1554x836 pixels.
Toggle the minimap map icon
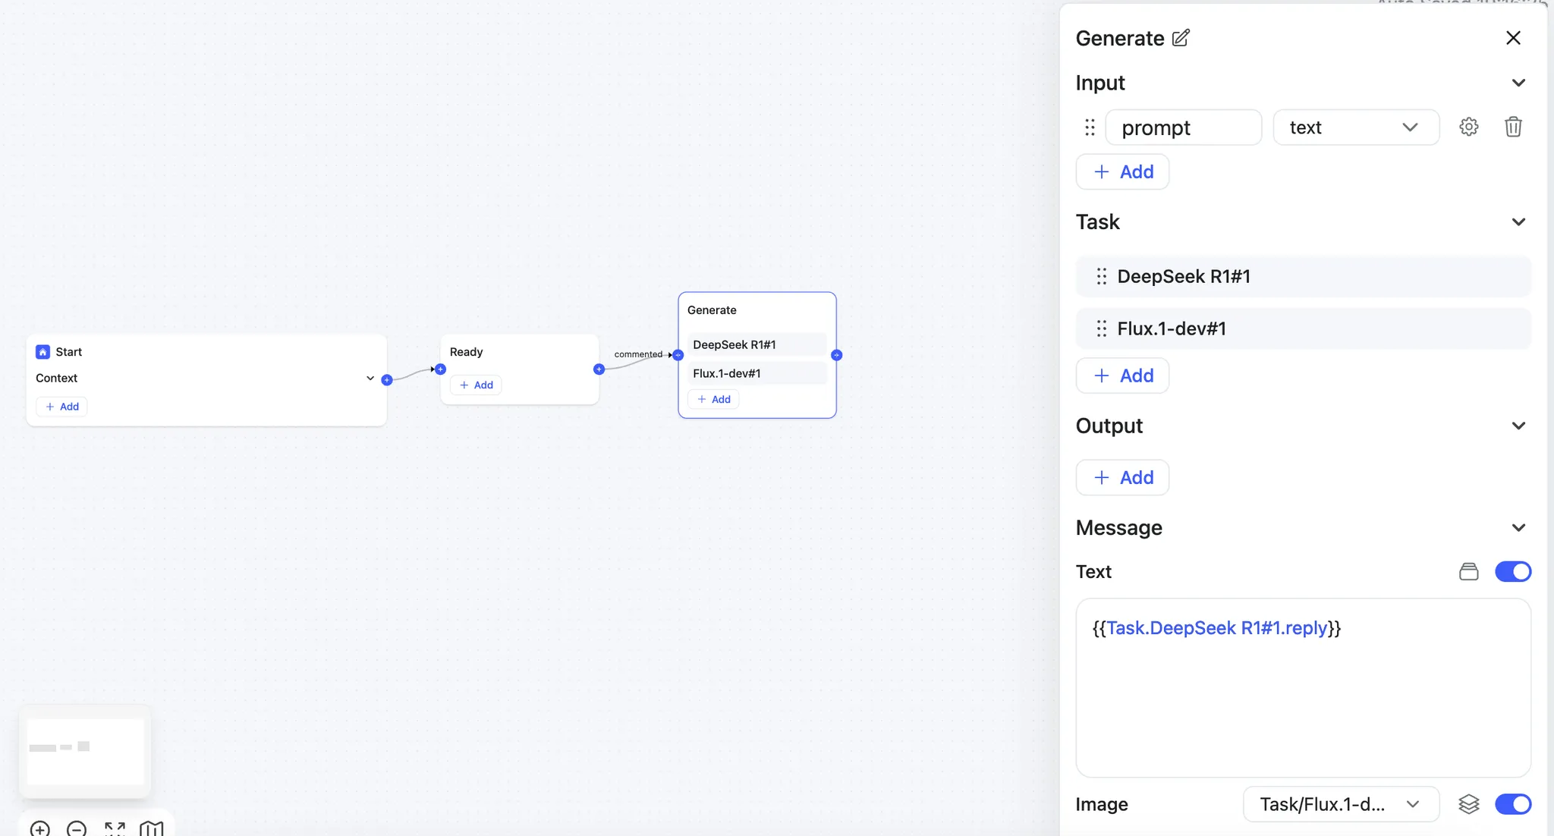[x=152, y=828]
